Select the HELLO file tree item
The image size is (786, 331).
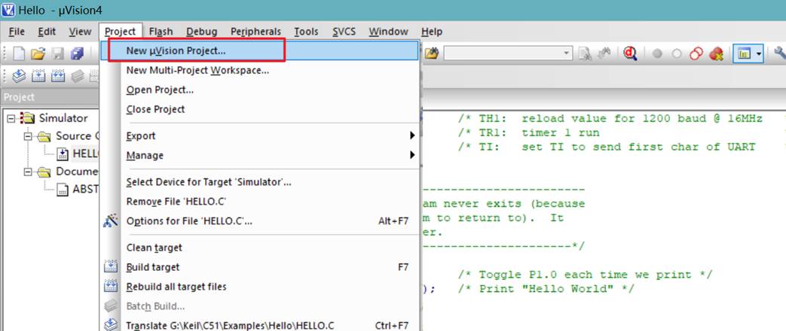tap(86, 153)
